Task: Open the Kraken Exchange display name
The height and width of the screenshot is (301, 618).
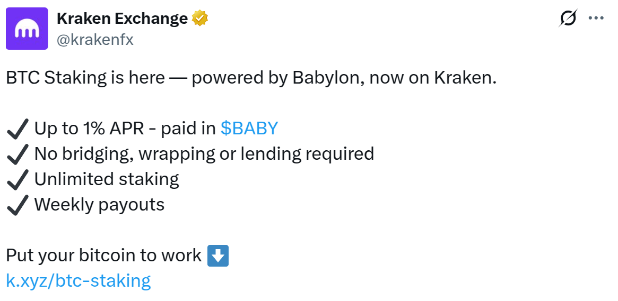Action: click(x=122, y=19)
